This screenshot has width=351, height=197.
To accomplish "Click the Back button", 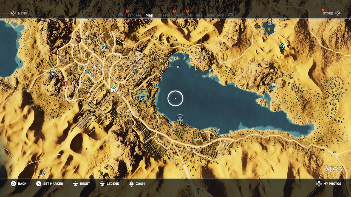I will point(19,184).
